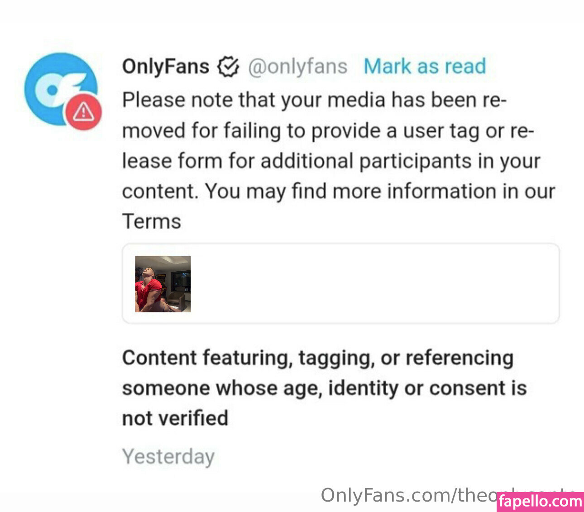The height and width of the screenshot is (512, 584).
Task: Open the @onlyfans handle
Action: (297, 67)
